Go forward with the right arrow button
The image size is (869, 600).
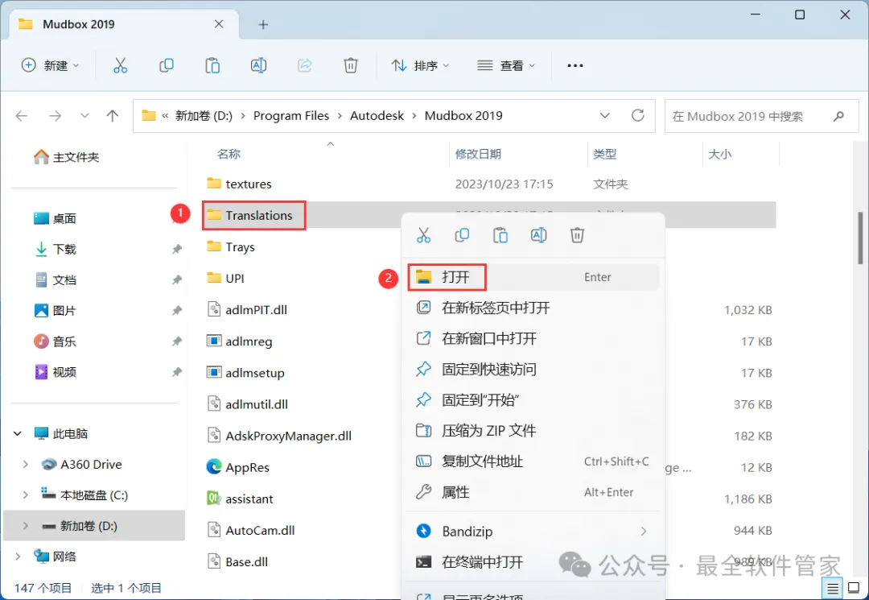point(55,116)
